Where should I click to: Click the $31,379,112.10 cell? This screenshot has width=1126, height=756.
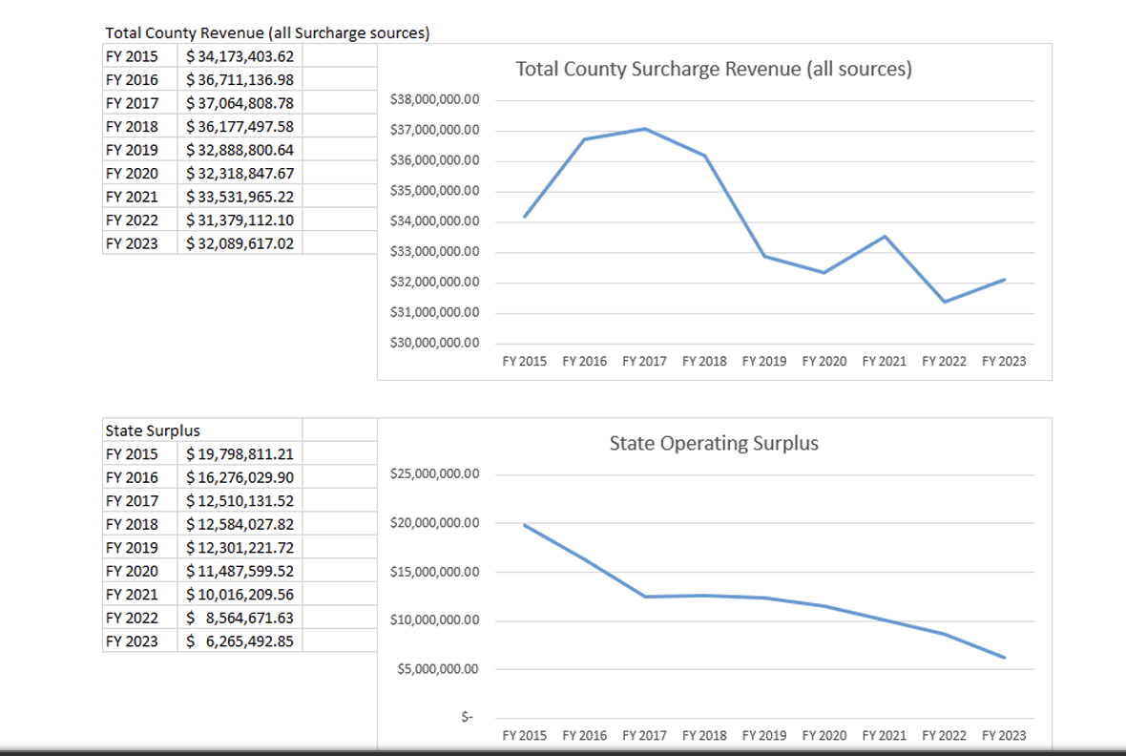pyautogui.click(x=240, y=220)
